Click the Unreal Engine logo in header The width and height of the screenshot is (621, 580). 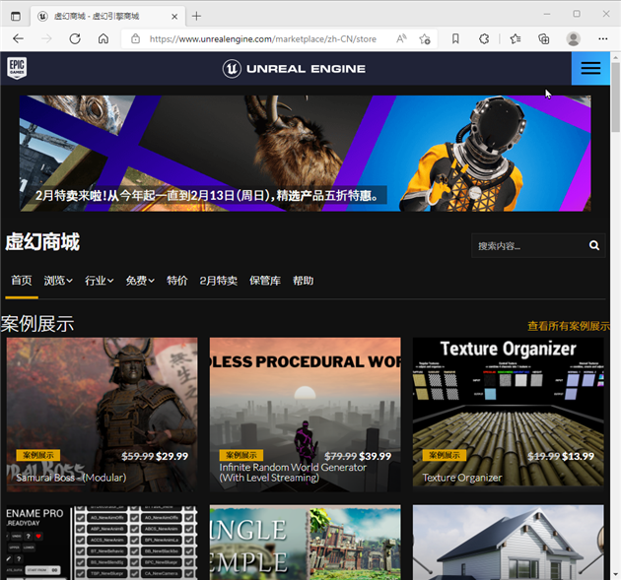pyautogui.click(x=294, y=69)
